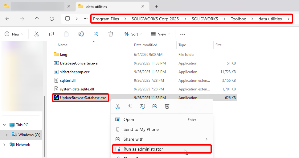299x158 pixels.
Task: Choose Send to My Phone
Action: point(162,129)
